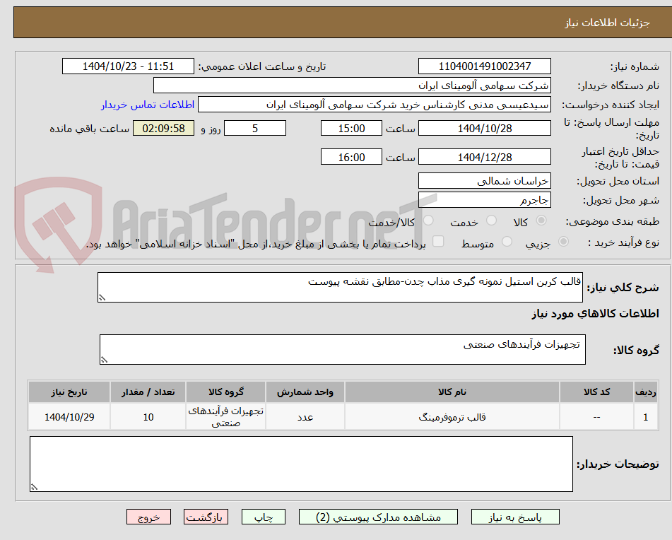Click the ردیف column header
672x540 pixels.
pos(646,392)
